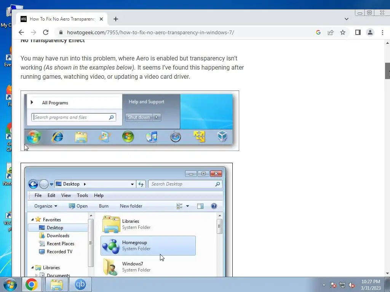The width and height of the screenshot is (390, 292).
Task: Bookmark this page with the star
Action: click(343, 32)
